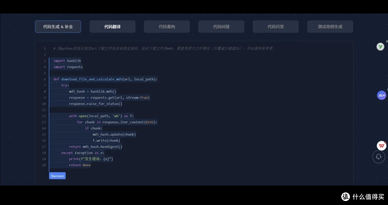Click line number 1 in the gutter
Image resolution: width=388 pixels, height=205 pixels.
(x=45, y=49)
